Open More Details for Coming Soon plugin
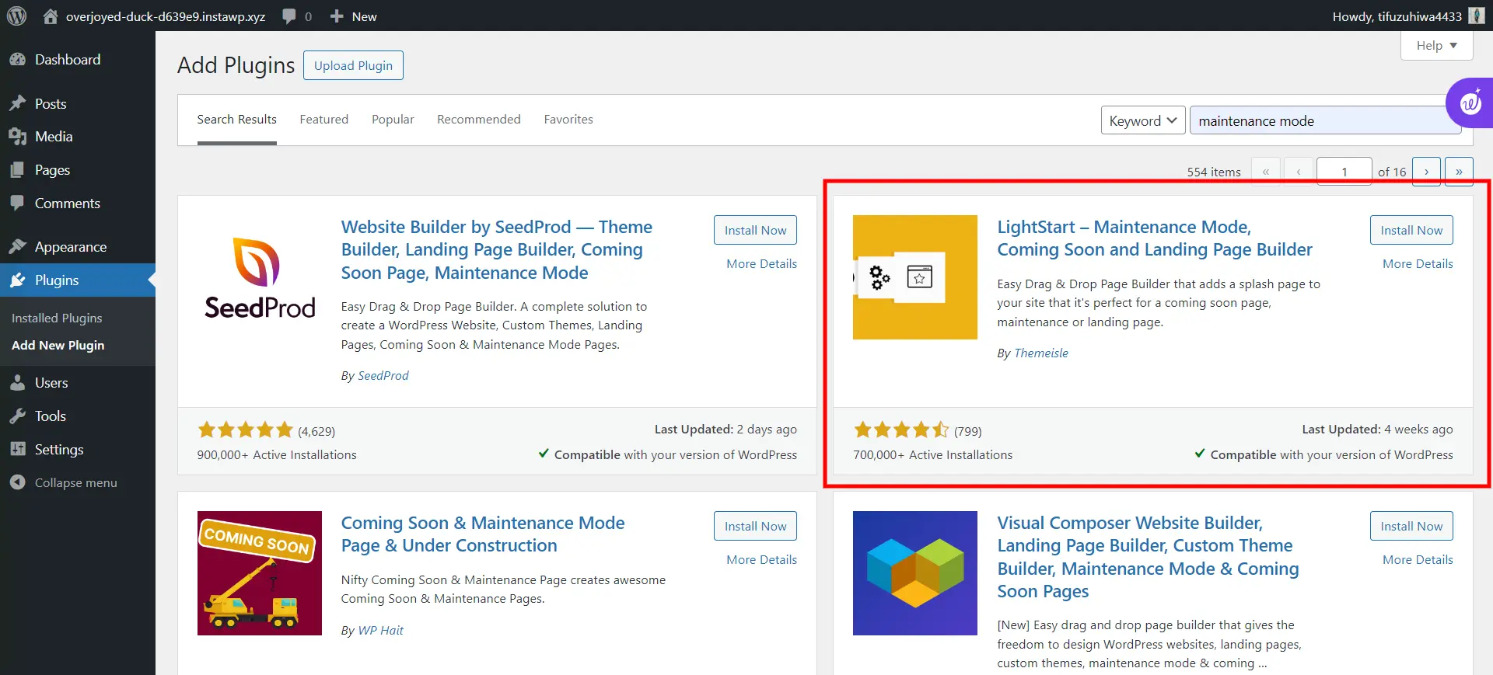 pos(761,559)
